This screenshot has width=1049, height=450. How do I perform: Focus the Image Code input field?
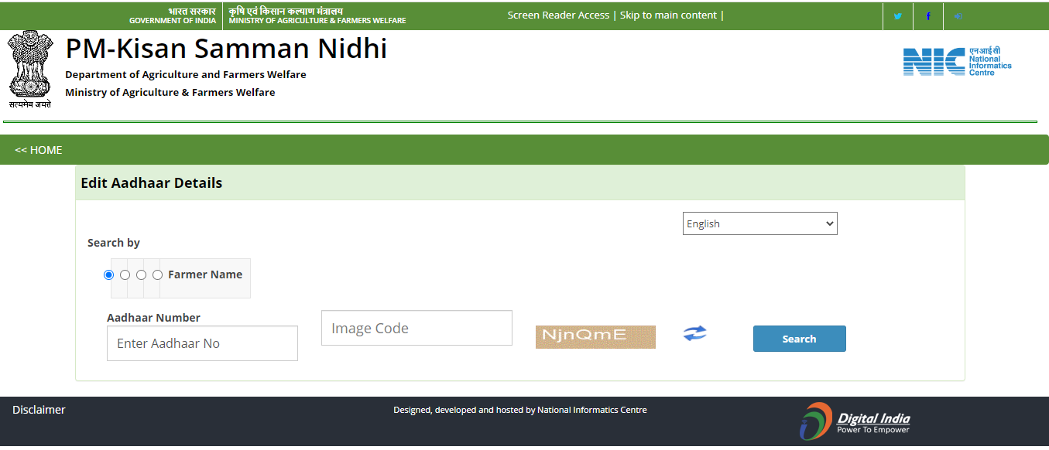(x=417, y=328)
